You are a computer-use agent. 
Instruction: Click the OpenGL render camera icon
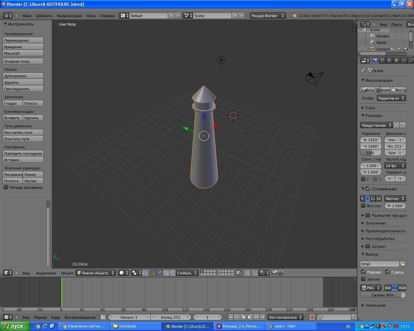tap(274, 273)
